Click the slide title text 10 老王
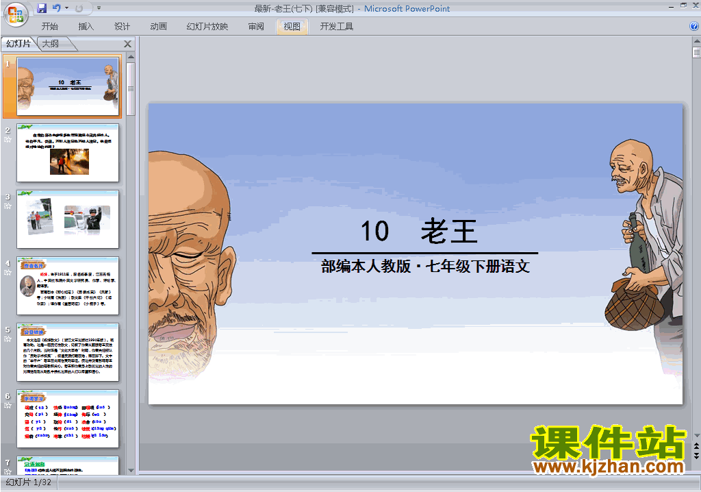The width and height of the screenshot is (701, 492). tap(419, 231)
